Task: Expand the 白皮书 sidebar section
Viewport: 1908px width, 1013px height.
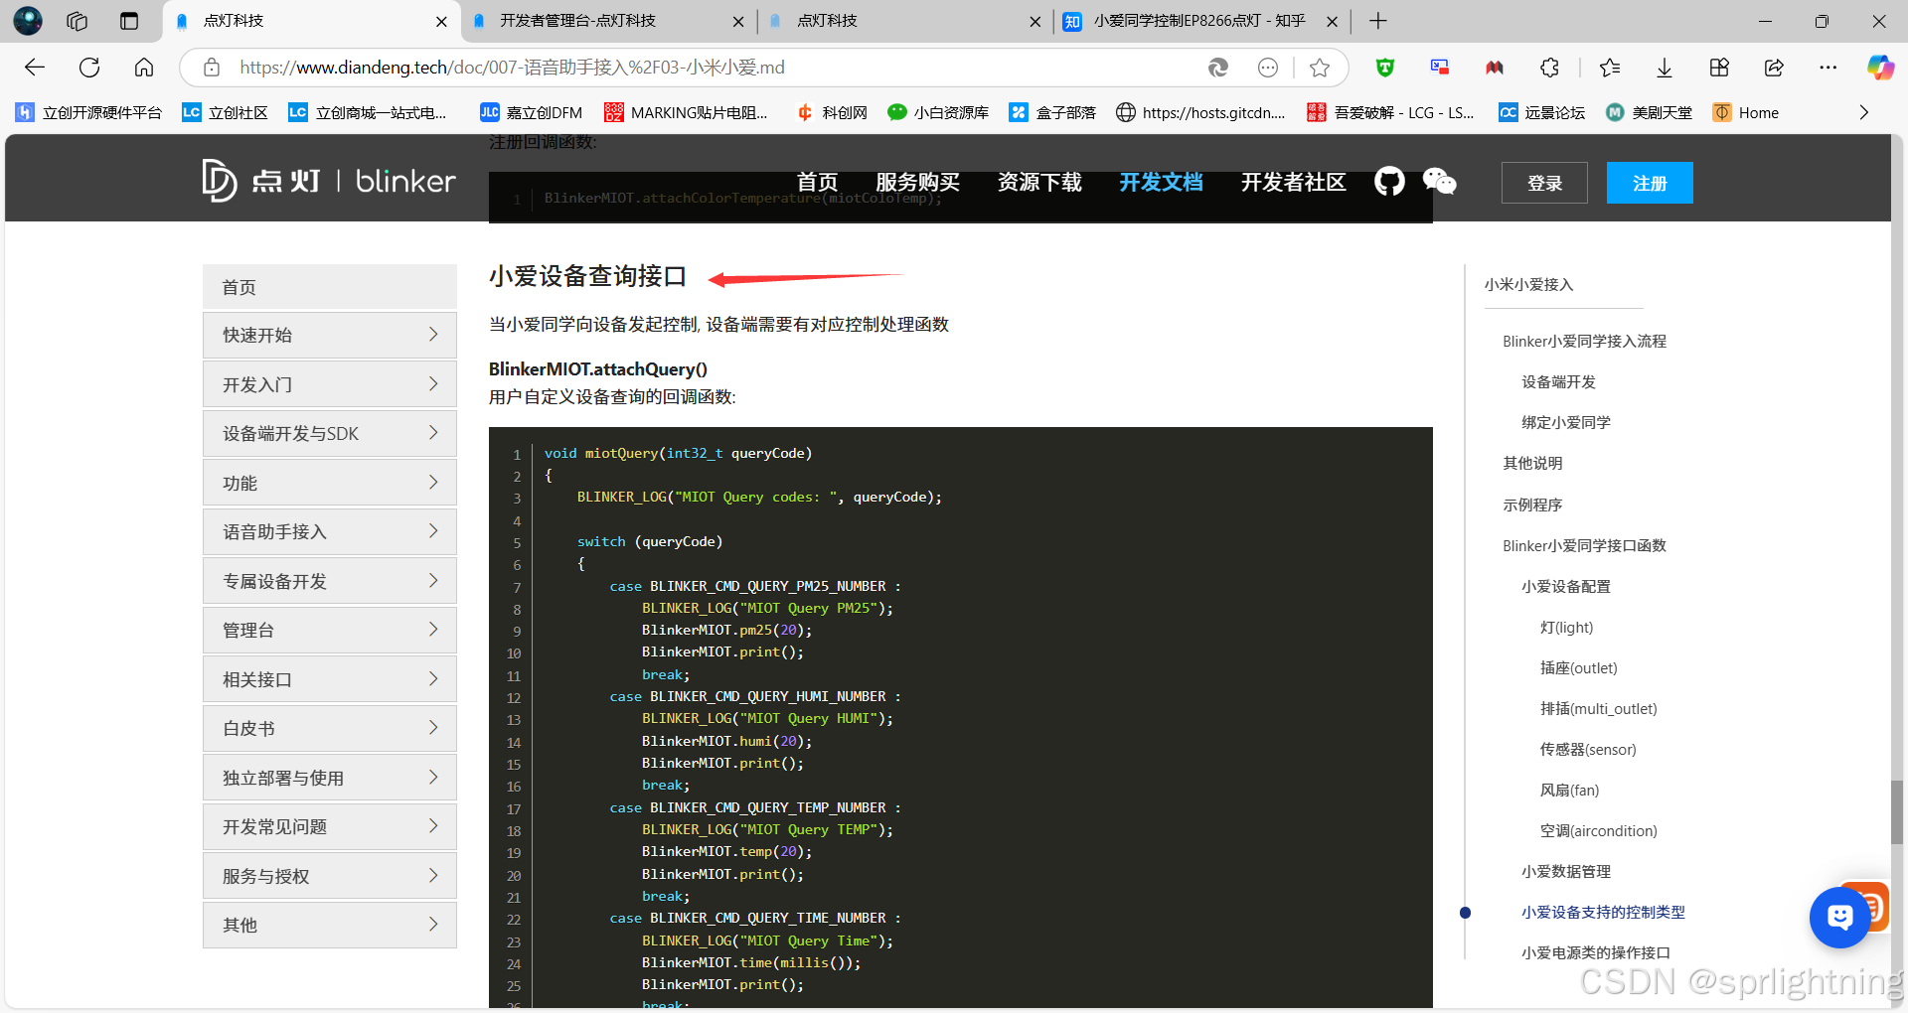Action: pos(330,728)
